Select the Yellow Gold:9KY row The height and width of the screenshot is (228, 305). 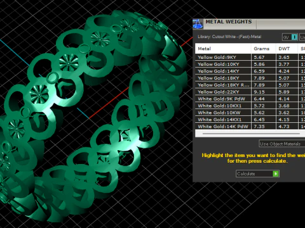(x=250, y=57)
